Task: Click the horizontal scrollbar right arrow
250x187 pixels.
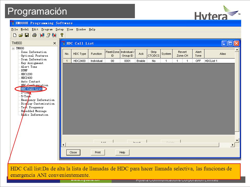Action: click(x=233, y=145)
